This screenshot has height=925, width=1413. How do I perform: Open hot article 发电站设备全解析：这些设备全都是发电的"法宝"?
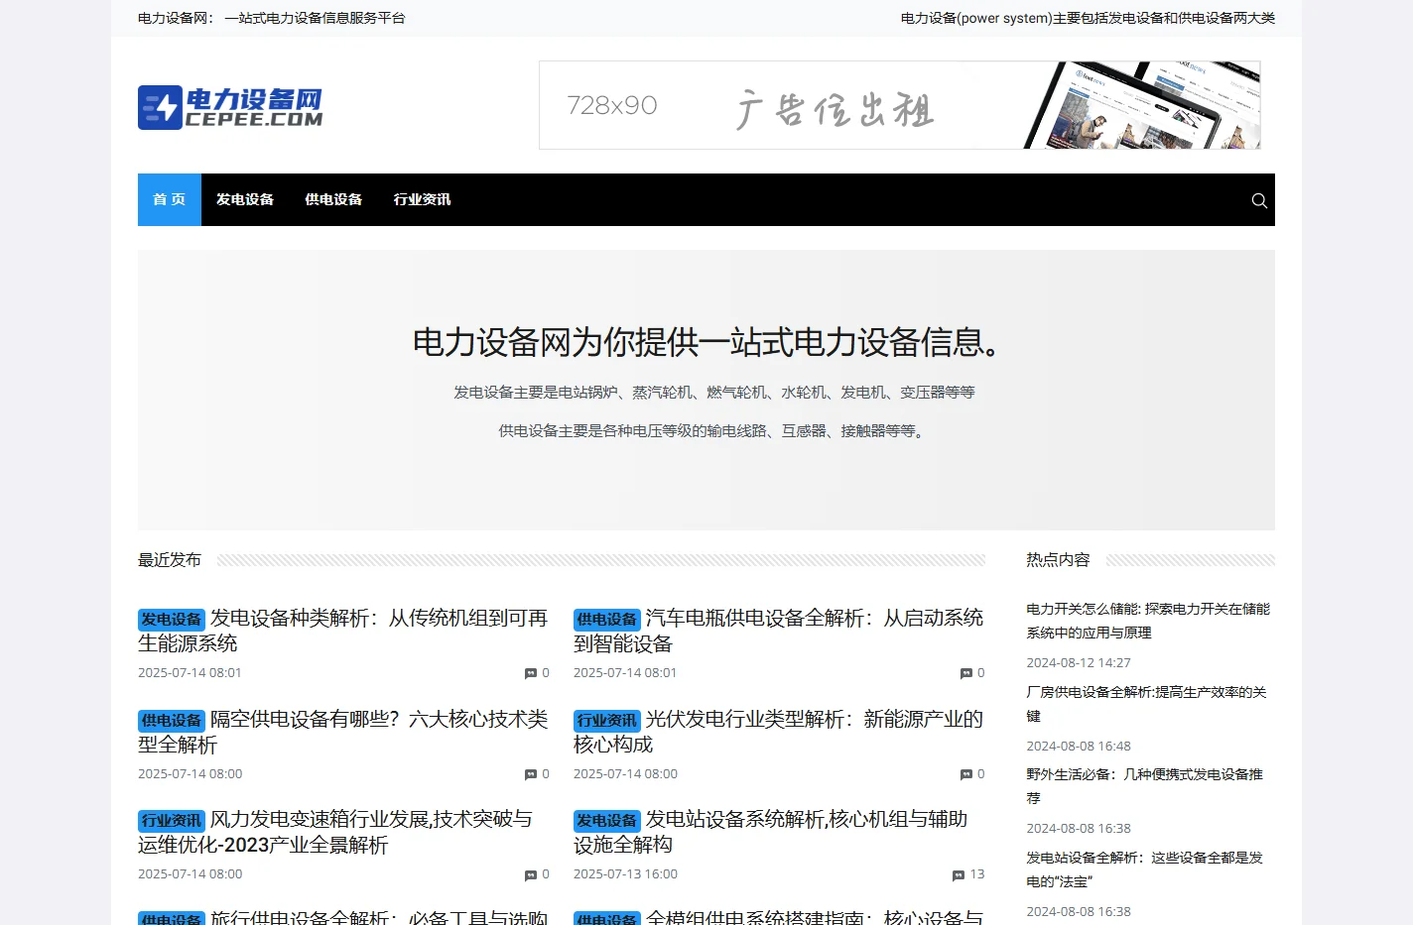click(1144, 869)
